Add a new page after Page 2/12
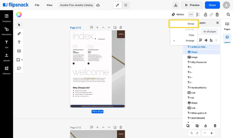The height and width of the screenshot is (138, 233). pyautogui.click(x=97, y=28)
